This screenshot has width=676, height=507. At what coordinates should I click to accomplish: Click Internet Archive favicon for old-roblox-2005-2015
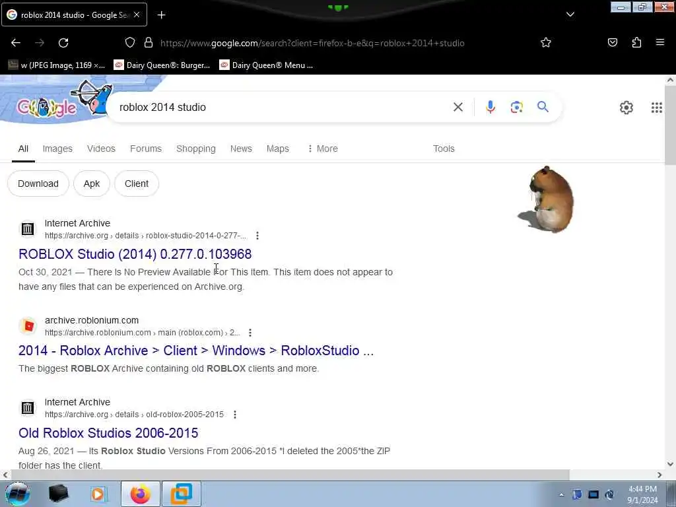[28, 408]
